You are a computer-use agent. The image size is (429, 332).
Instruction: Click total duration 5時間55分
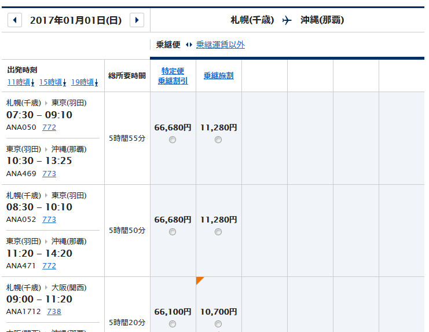point(127,138)
